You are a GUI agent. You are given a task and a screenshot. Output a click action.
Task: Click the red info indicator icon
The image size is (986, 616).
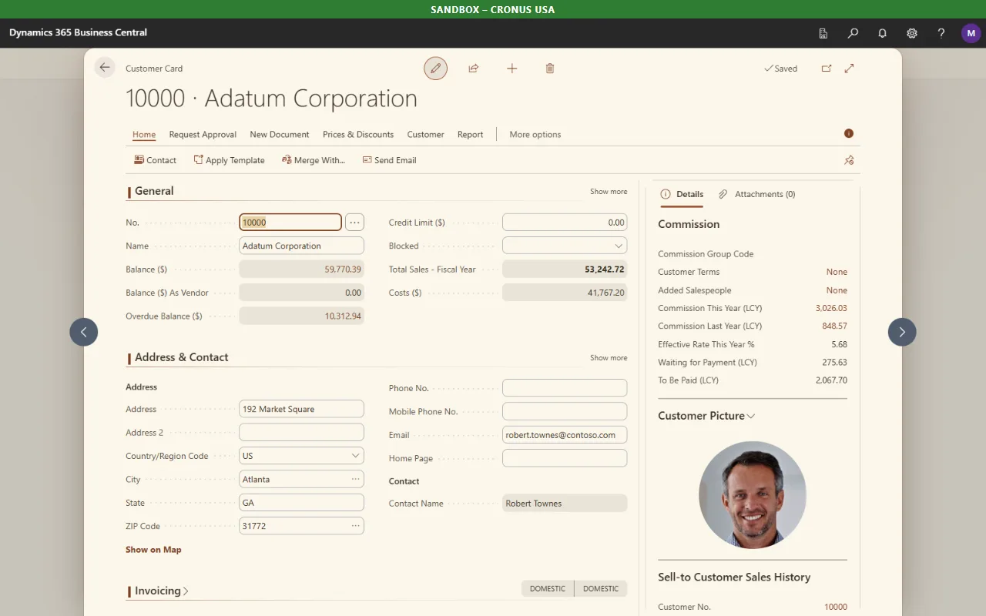click(849, 133)
